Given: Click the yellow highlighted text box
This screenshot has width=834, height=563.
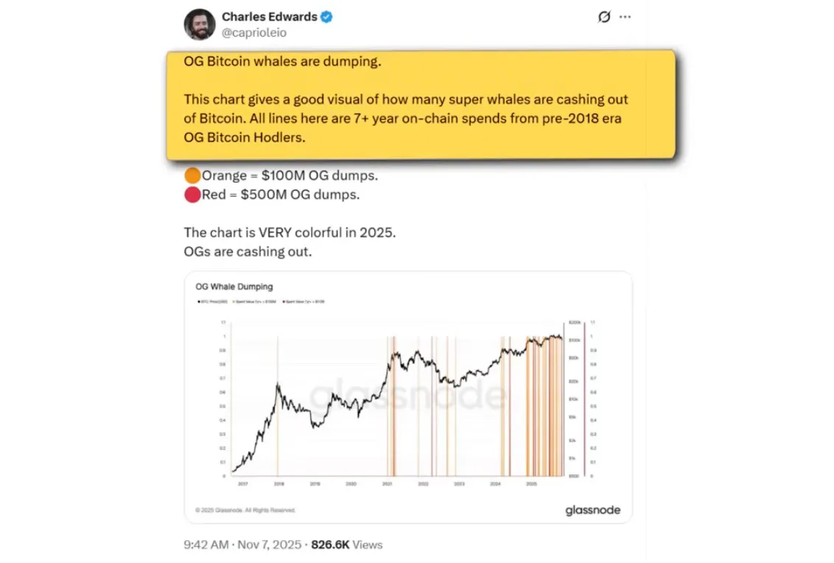Looking at the screenshot, I should pos(420,104).
